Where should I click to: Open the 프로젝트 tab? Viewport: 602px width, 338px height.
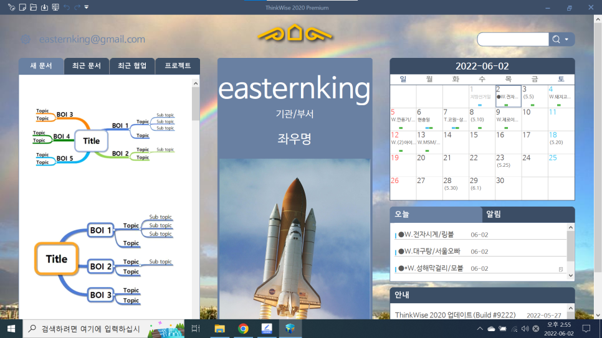pos(178,65)
